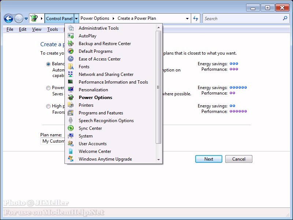Click the Fonts folder icon
Screen dimensions: 293x220
(x=71, y=67)
